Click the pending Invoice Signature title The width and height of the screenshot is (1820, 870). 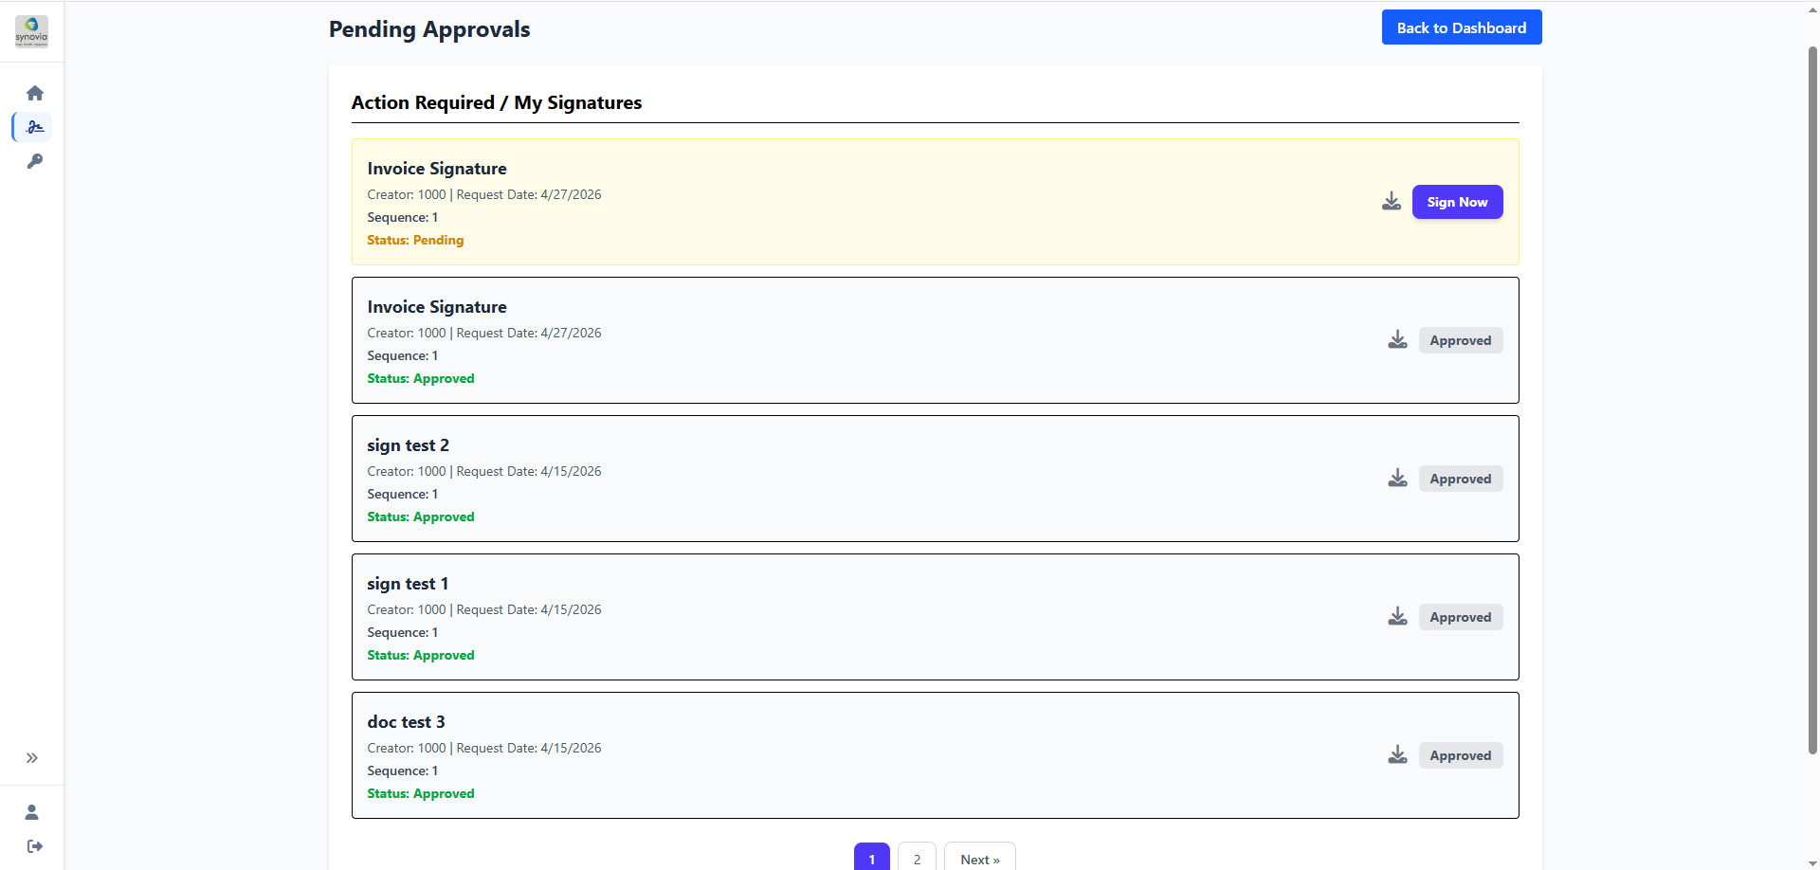click(437, 169)
